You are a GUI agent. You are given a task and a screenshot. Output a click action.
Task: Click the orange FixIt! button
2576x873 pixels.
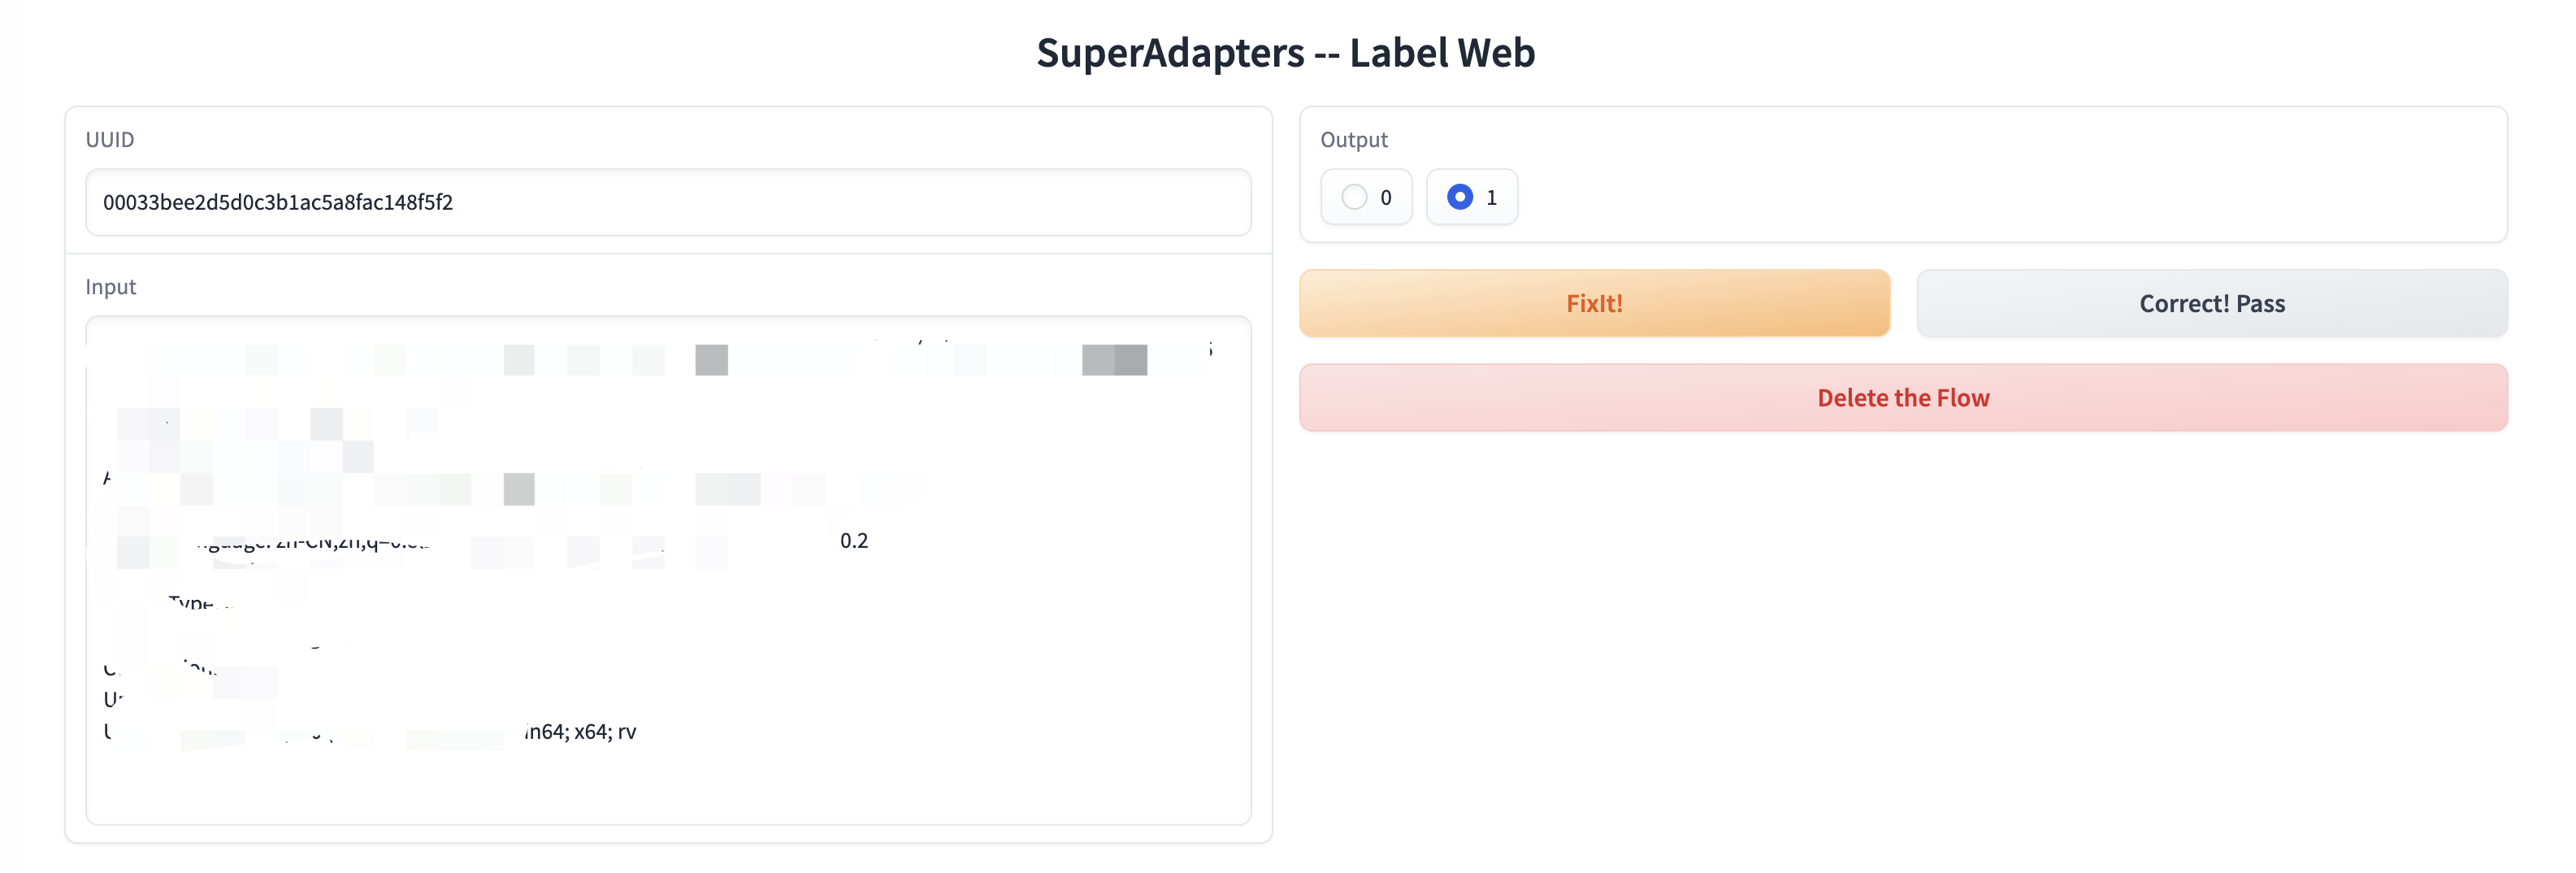(x=1594, y=303)
